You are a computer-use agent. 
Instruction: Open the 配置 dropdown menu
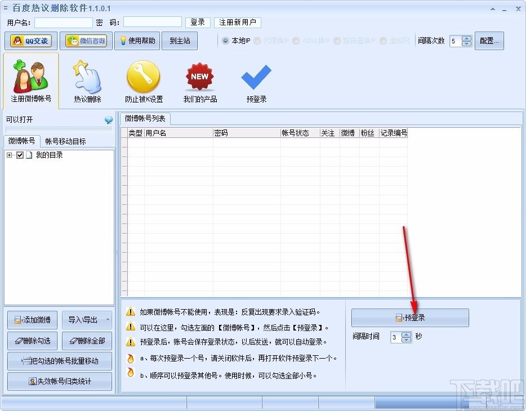pos(489,41)
